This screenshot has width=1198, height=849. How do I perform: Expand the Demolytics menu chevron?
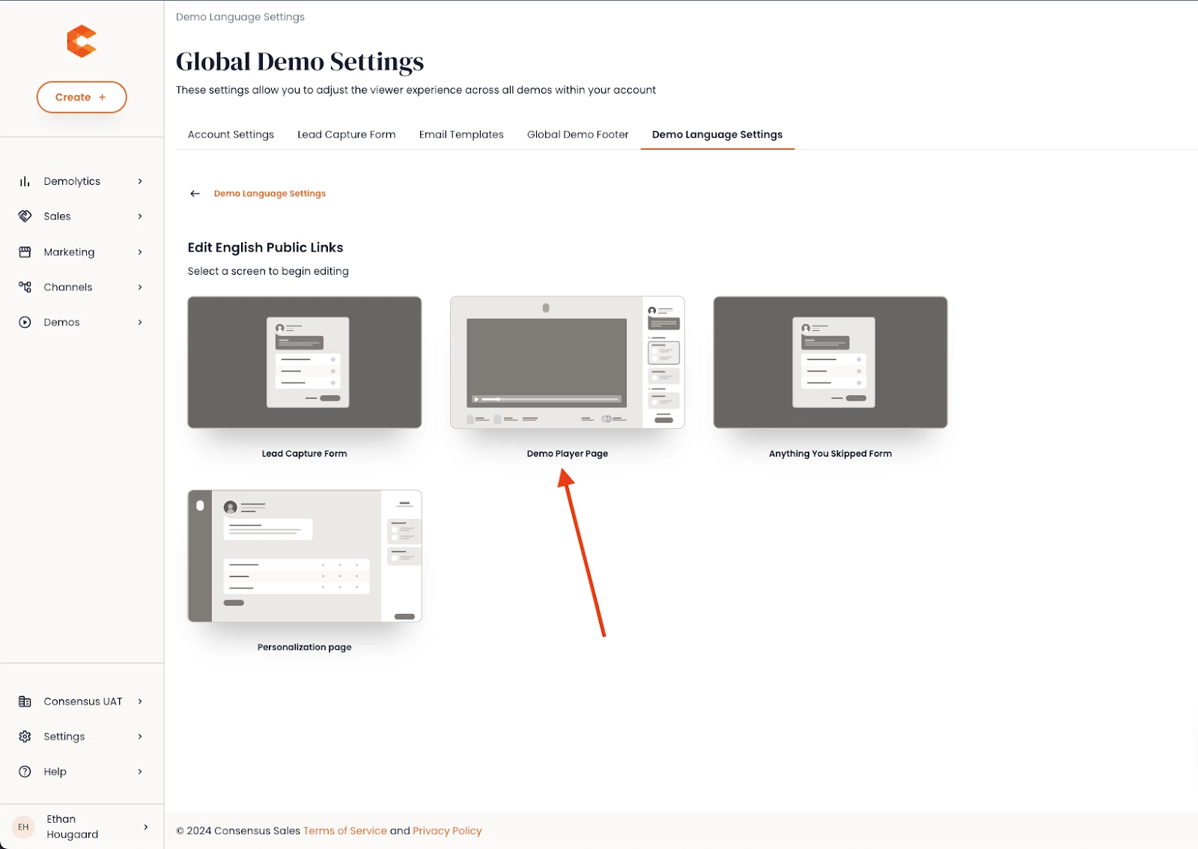(x=140, y=181)
